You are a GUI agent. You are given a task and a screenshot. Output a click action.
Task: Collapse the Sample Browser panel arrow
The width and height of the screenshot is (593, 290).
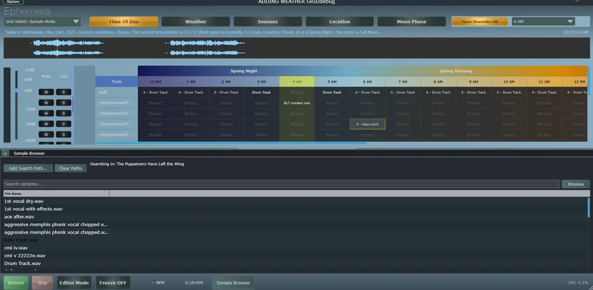click(x=5, y=153)
